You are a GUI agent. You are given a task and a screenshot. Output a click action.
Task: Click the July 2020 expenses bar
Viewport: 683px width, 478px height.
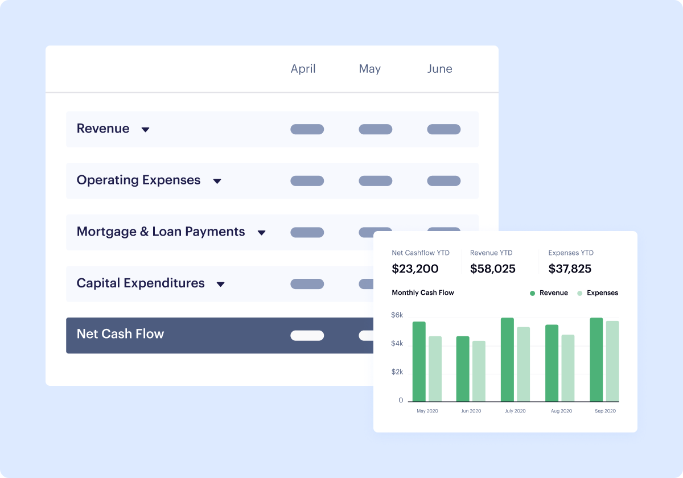524,364
